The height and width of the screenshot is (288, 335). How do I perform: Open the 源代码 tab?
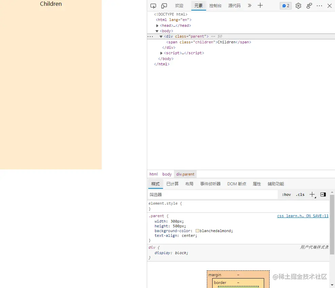(x=234, y=6)
